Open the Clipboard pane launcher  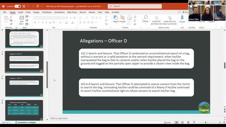point(16,28)
